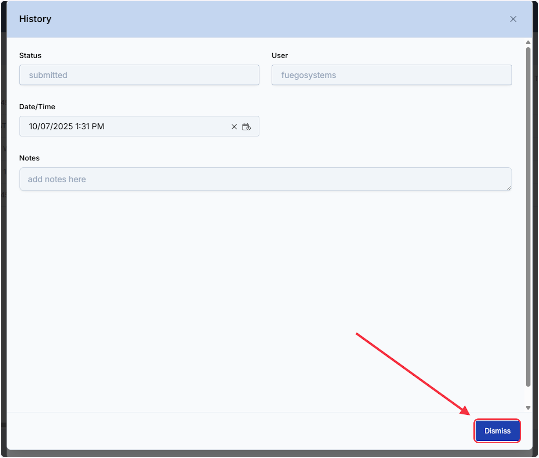
Task: Click the scrollbar down arrow
Action: pyautogui.click(x=528, y=408)
